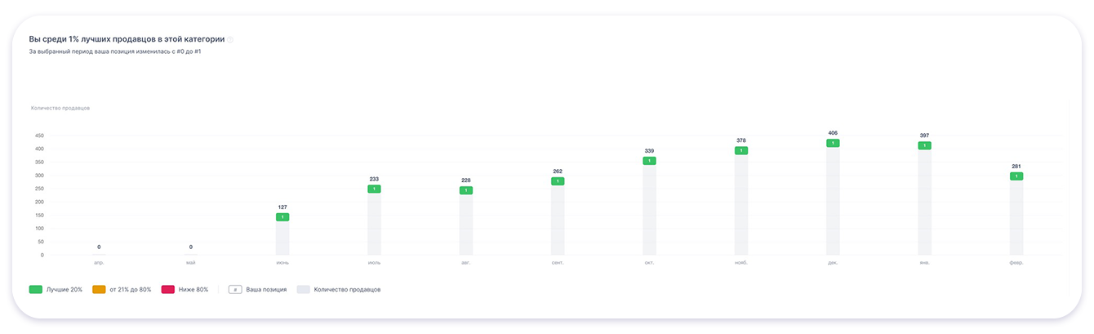Viewport: 1094px width, 334px height.
Task: Click the green position badge for нояб.
Action: coord(741,150)
